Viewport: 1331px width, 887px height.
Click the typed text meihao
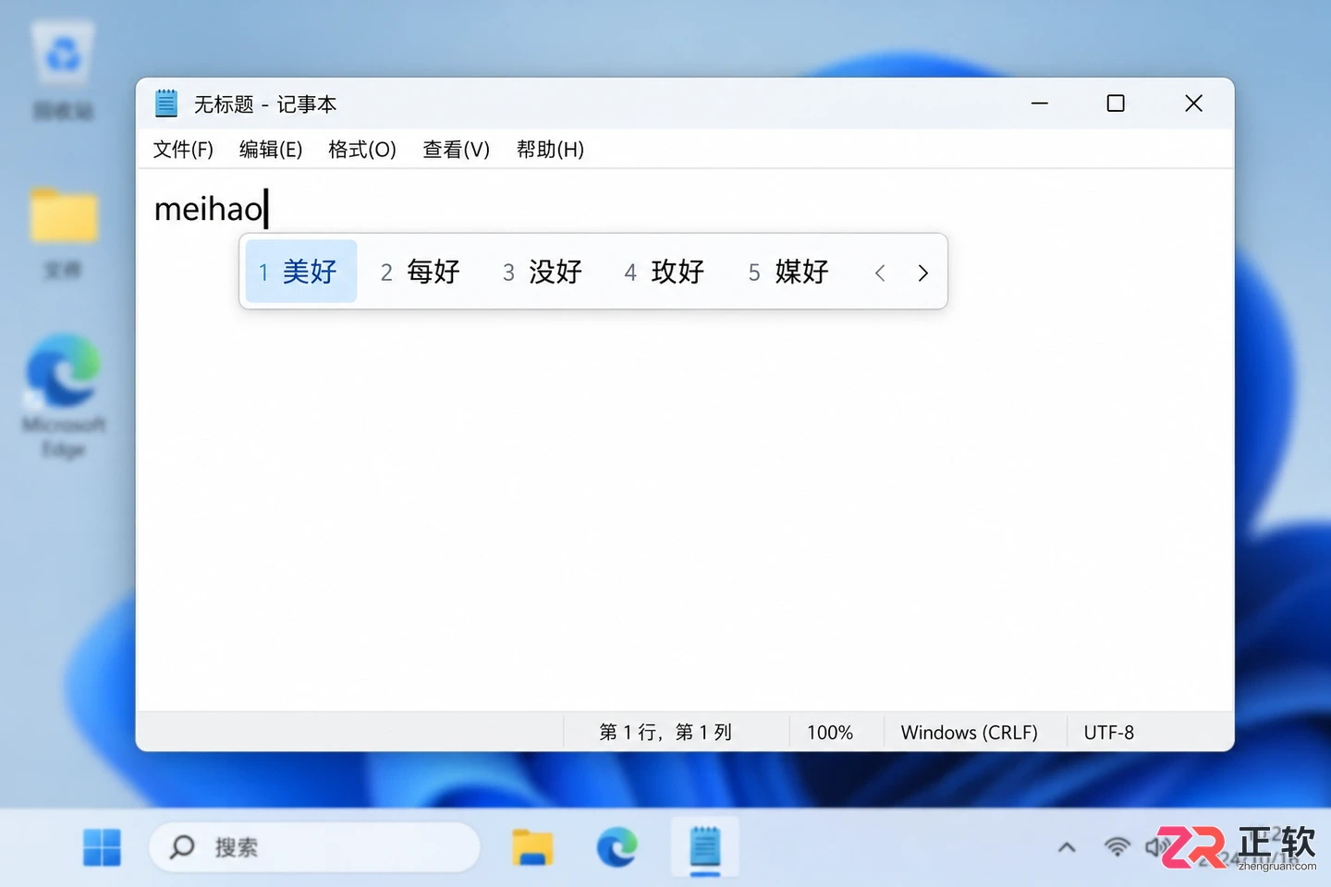[x=209, y=209]
